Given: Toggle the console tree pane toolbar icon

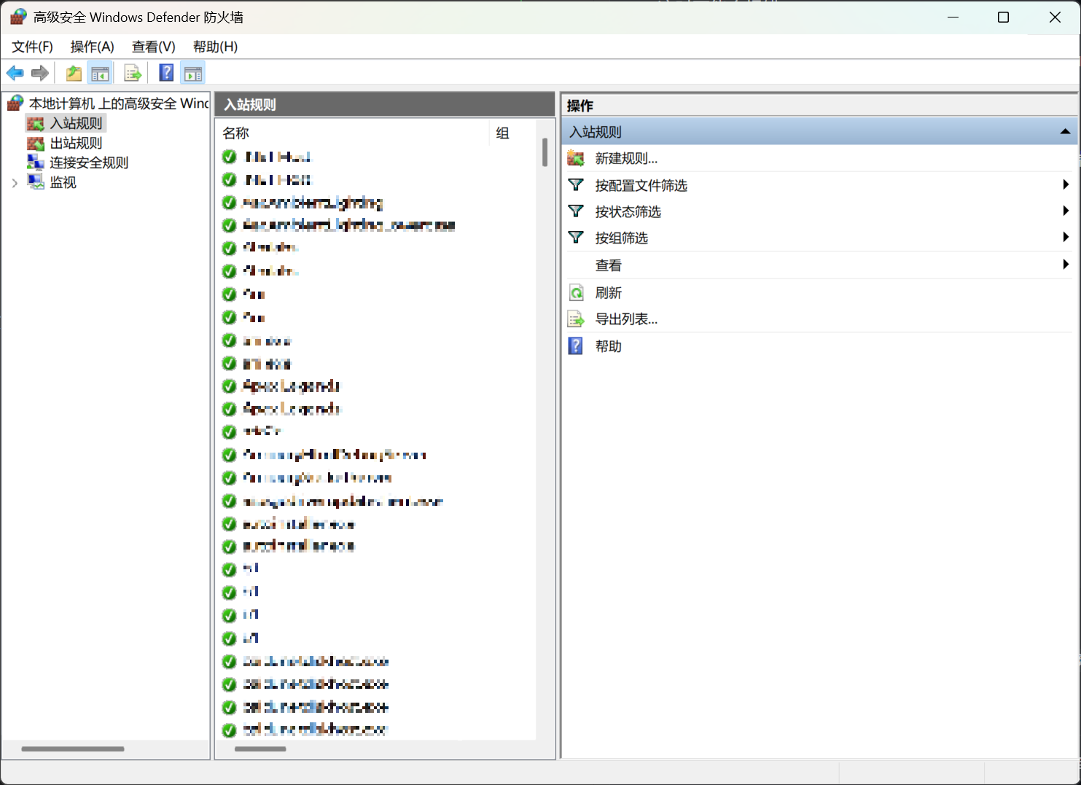Looking at the screenshot, I should pyautogui.click(x=100, y=73).
